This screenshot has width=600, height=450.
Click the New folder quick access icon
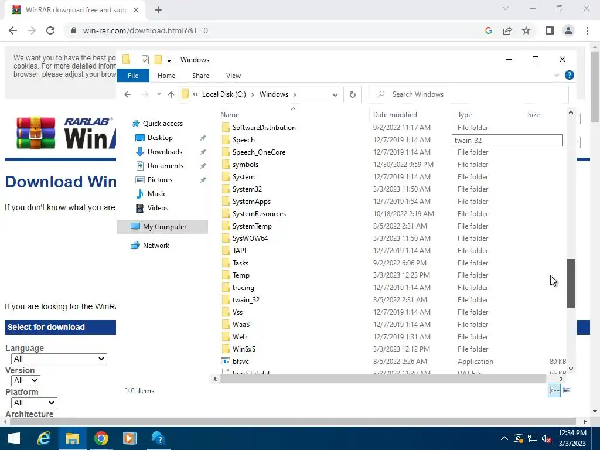tap(158, 60)
